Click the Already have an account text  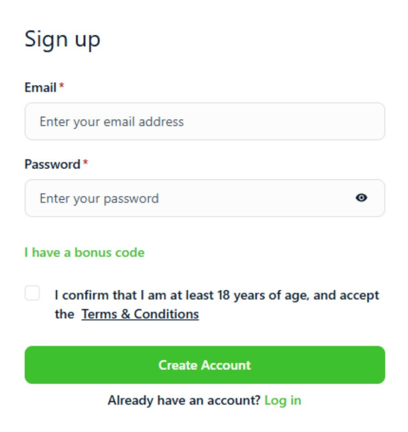(x=184, y=400)
